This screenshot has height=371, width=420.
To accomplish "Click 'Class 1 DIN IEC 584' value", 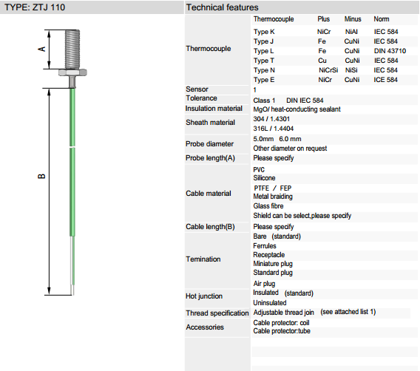I will tap(288, 101).
